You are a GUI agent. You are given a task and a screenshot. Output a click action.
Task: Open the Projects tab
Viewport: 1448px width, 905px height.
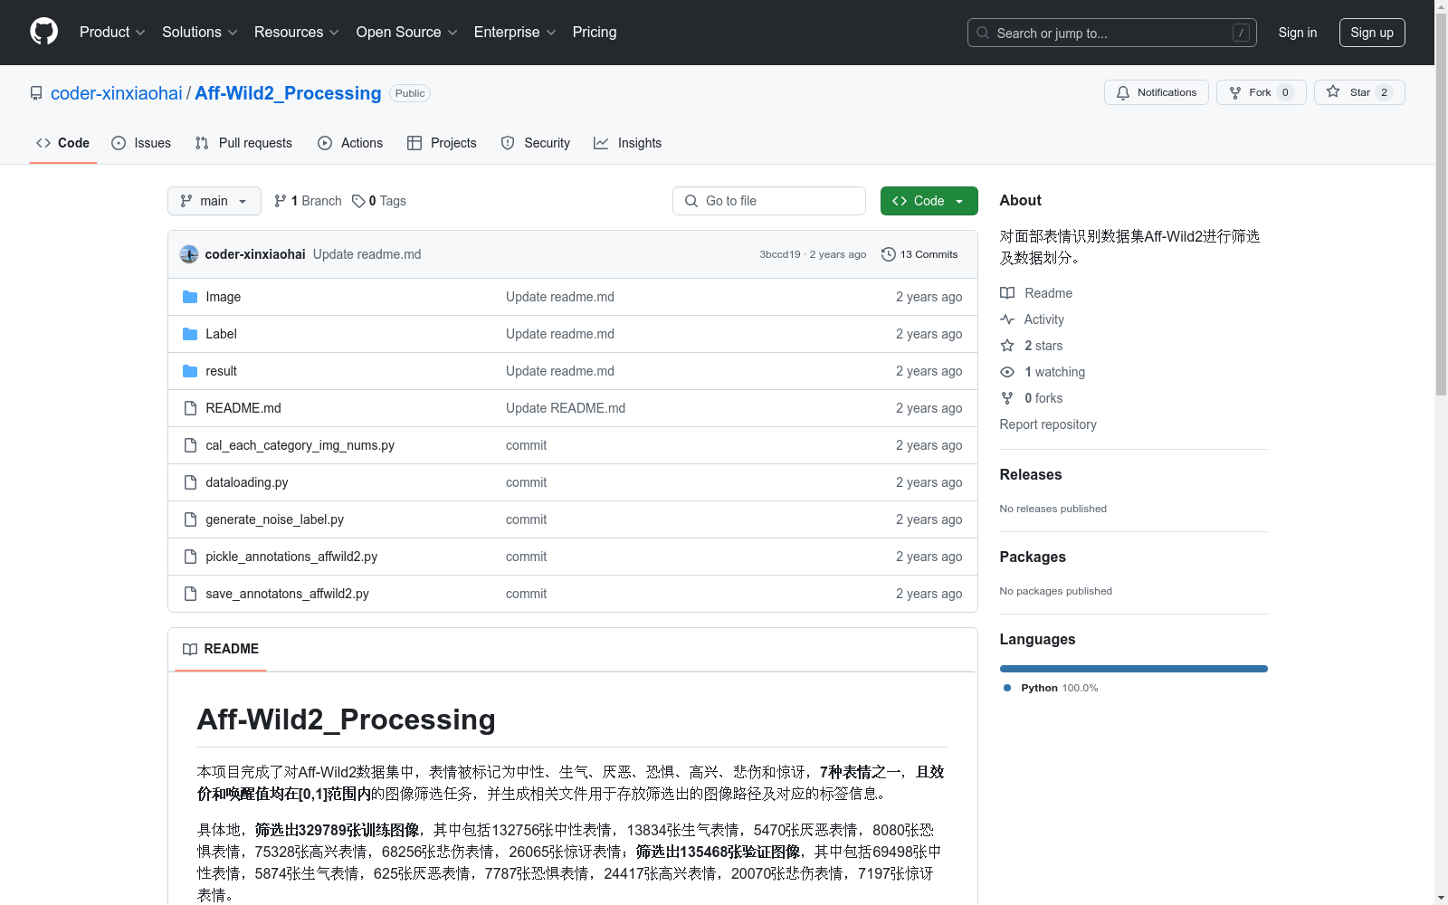click(442, 143)
